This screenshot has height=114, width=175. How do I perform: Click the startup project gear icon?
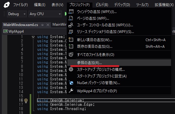coord(71,69)
